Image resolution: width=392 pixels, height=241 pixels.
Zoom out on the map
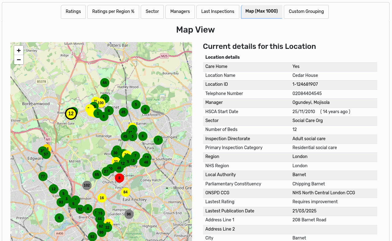[x=19, y=60]
